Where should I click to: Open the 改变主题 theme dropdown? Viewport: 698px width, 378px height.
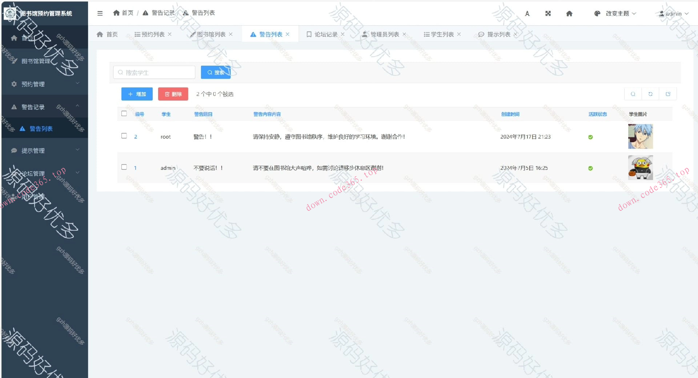(x=618, y=13)
